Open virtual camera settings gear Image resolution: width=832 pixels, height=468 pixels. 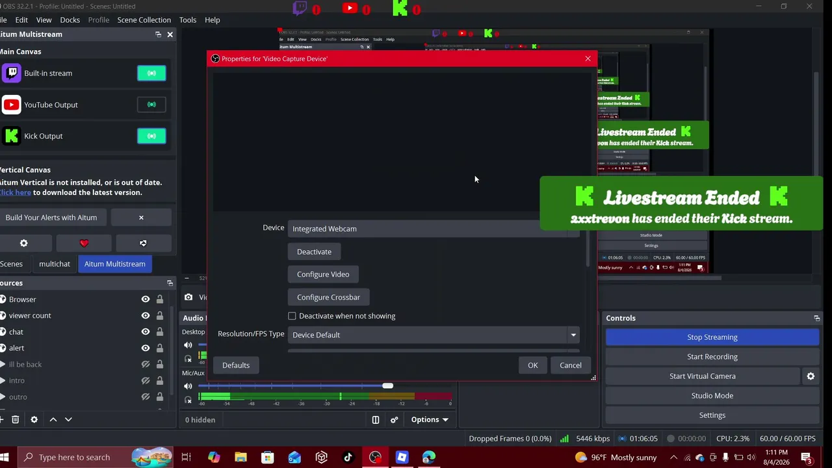click(x=811, y=376)
